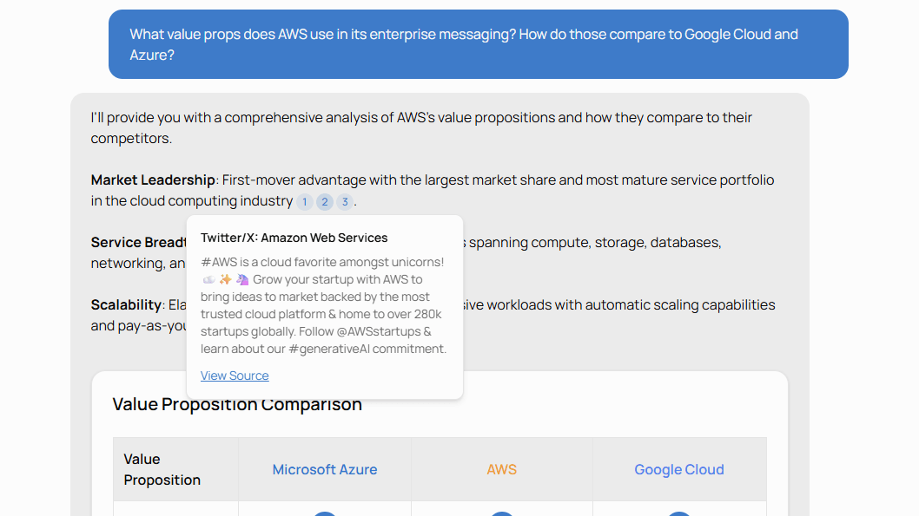Image resolution: width=919 pixels, height=516 pixels.
Task: Click the bold Market Leadership label
Action: [153, 180]
